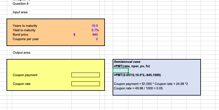Screen dimensions: 219x110
Task: Click the 'Output area:' label cell
Action: click(22, 52)
